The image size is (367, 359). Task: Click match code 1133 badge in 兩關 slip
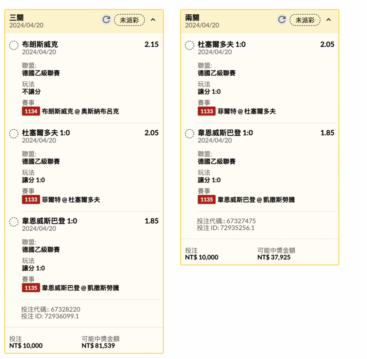click(x=207, y=111)
